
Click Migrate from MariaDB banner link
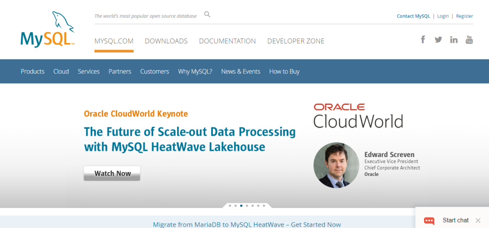[x=247, y=224]
